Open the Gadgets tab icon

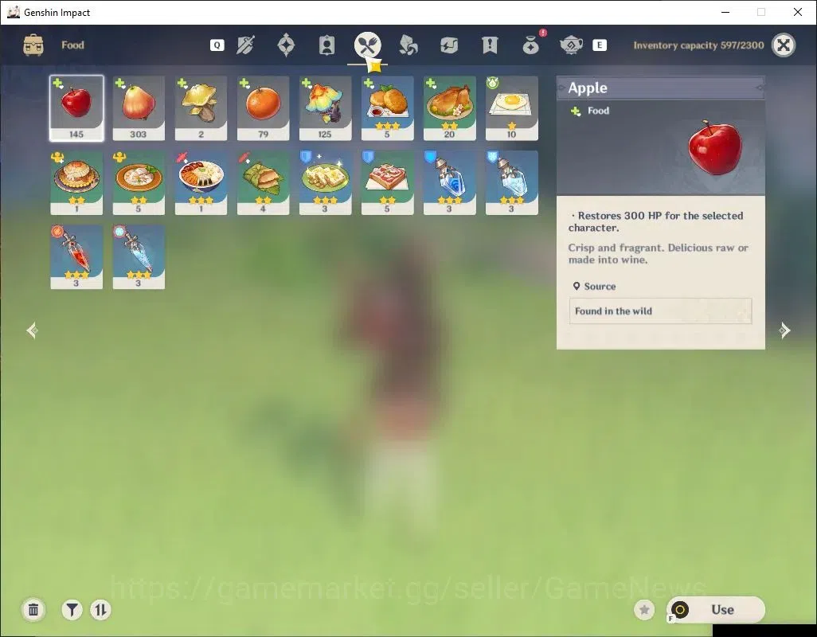[x=448, y=45]
